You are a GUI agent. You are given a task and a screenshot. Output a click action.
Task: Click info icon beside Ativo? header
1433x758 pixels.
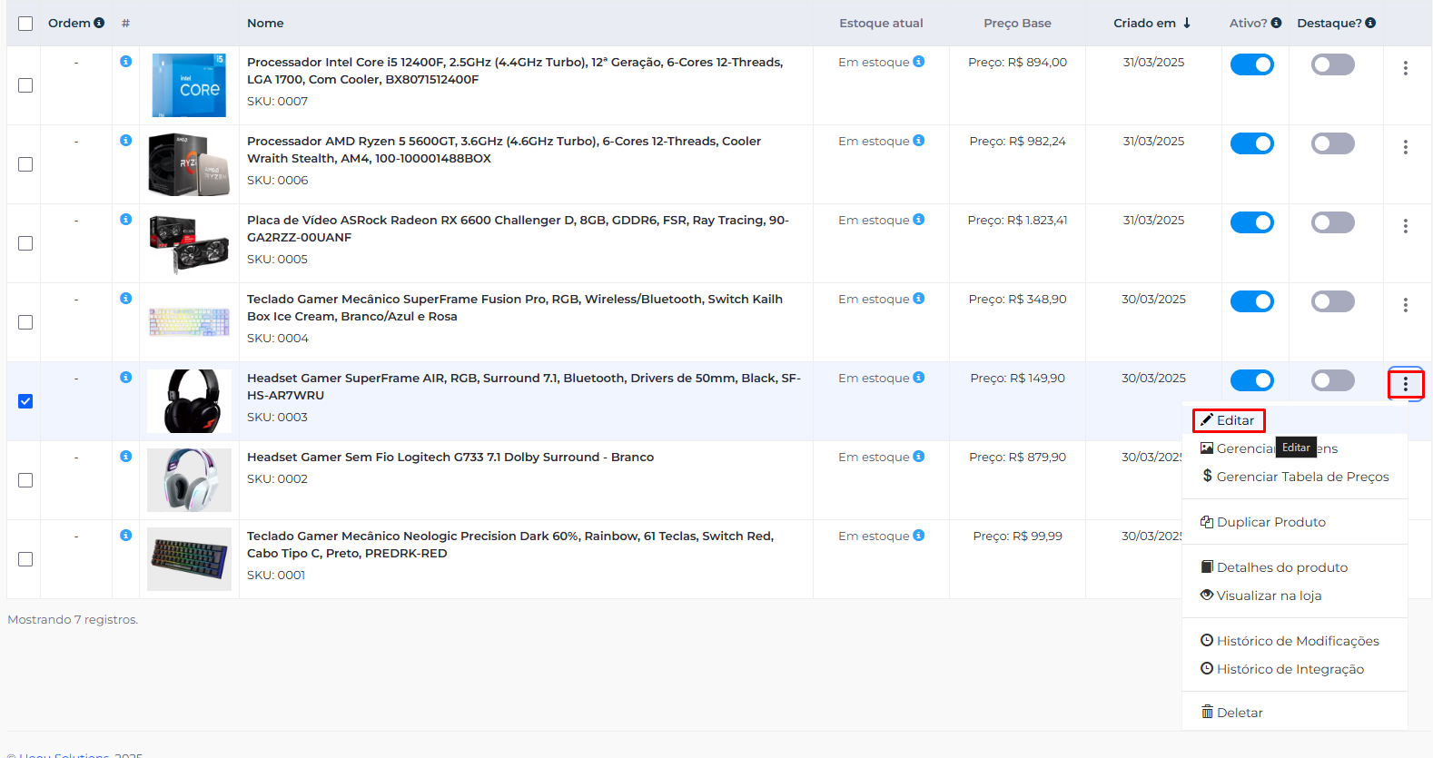[1276, 23]
